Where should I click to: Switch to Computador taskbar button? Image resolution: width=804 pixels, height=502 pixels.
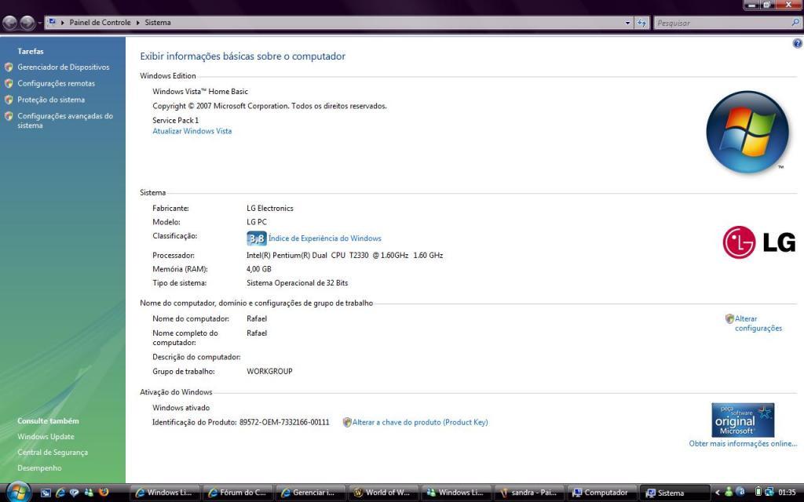[x=602, y=493]
